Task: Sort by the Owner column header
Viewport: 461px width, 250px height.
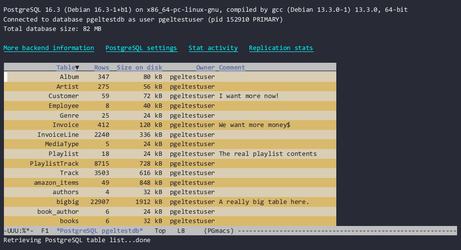Action: coord(205,68)
